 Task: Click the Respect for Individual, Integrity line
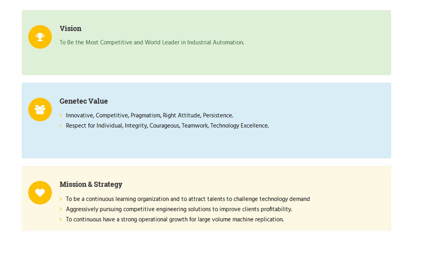point(168,126)
